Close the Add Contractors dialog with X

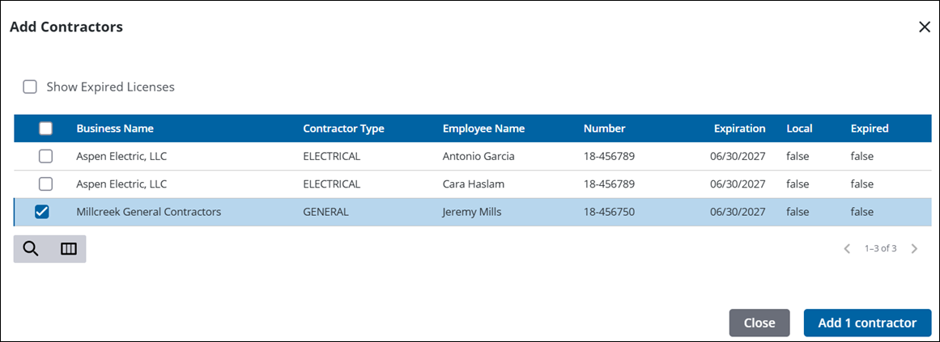[925, 27]
